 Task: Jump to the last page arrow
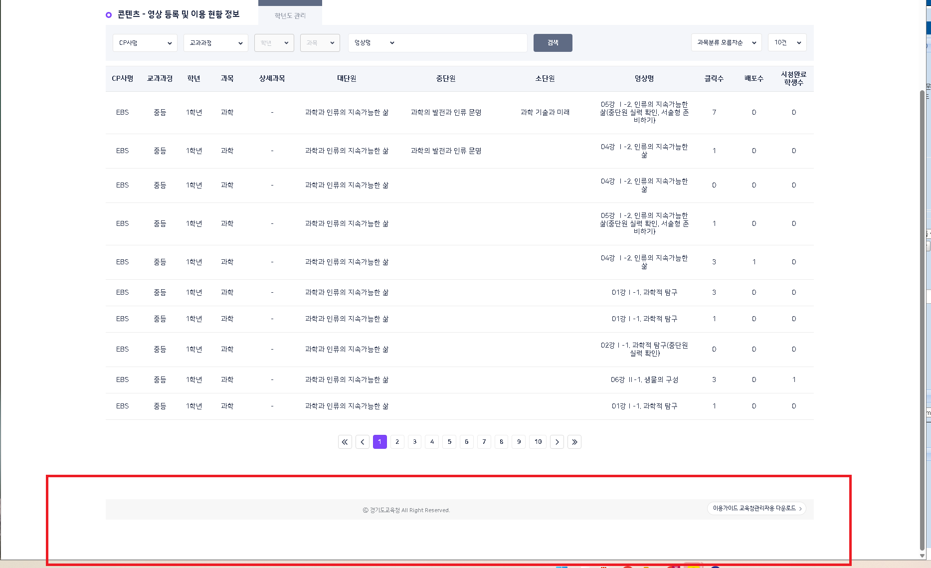coord(574,442)
